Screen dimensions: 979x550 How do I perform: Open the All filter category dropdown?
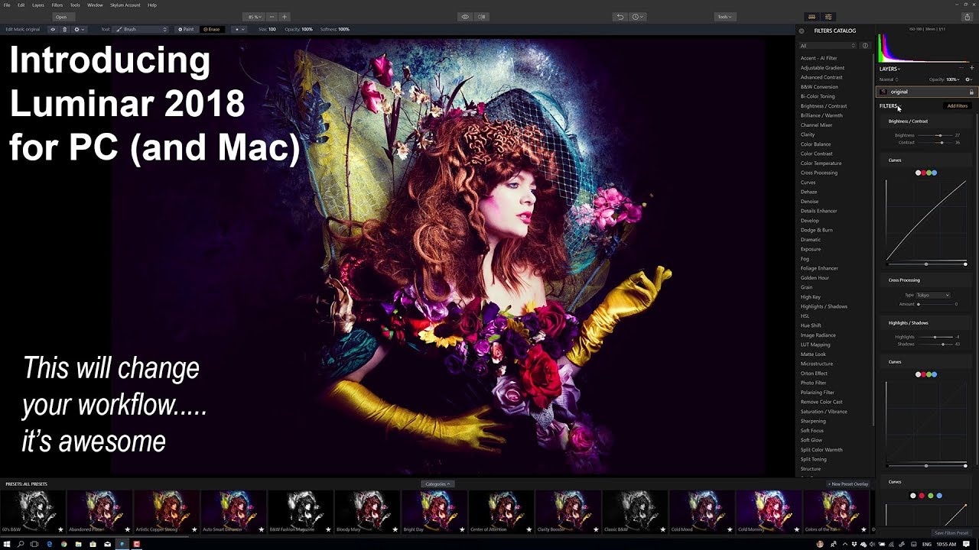click(x=828, y=46)
